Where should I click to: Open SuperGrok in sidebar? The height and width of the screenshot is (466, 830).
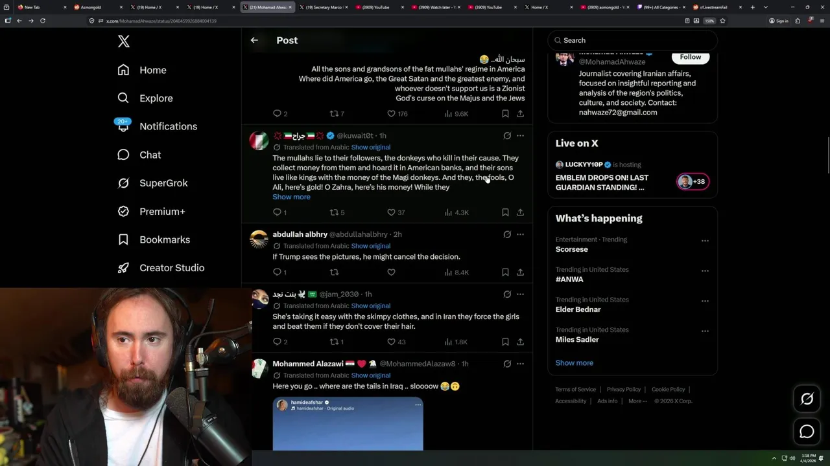coord(152,183)
